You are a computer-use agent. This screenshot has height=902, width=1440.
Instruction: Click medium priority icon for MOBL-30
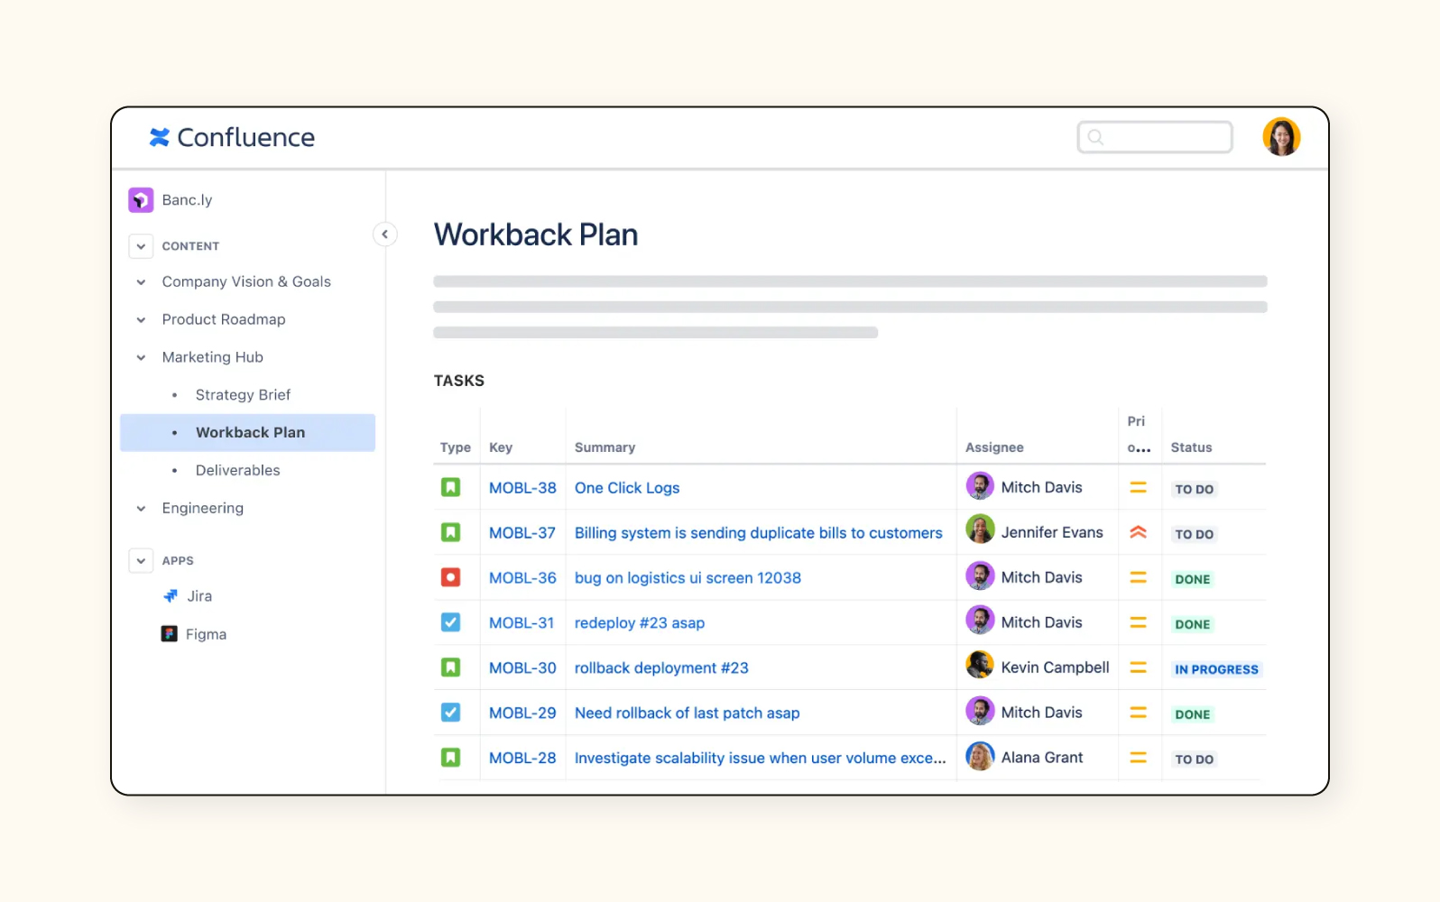[x=1139, y=667]
